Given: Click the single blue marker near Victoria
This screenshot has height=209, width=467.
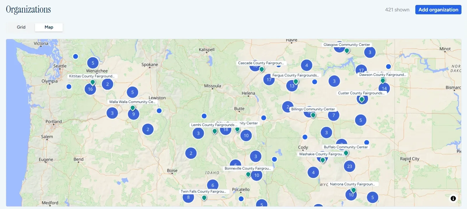Looking at the screenshot, I should 76,56.
